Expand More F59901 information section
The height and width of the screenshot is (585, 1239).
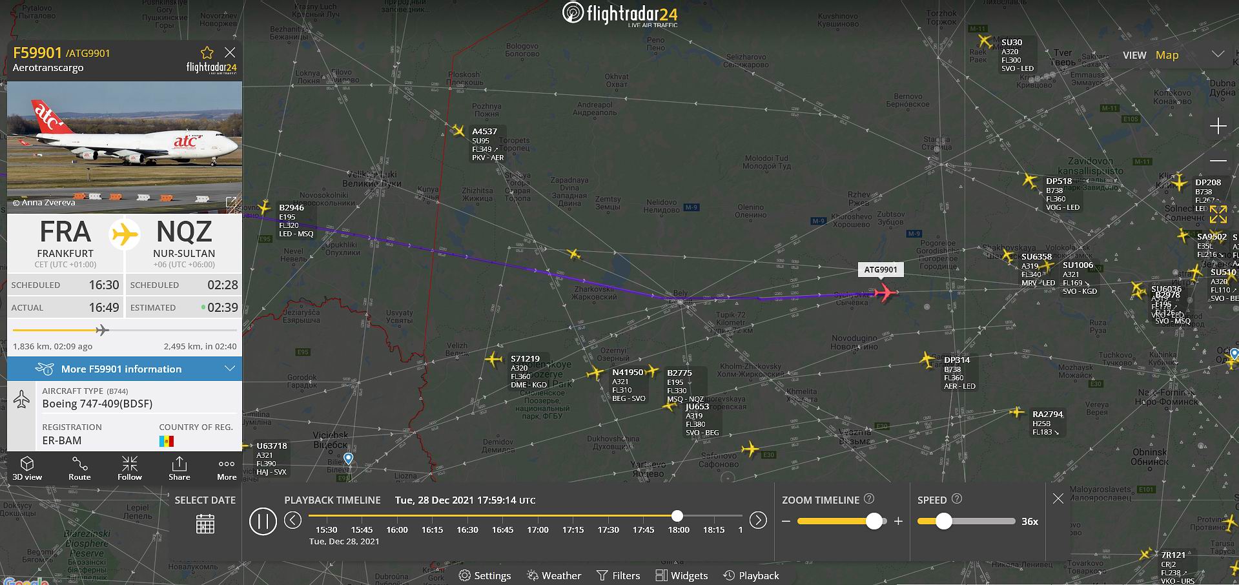(125, 369)
